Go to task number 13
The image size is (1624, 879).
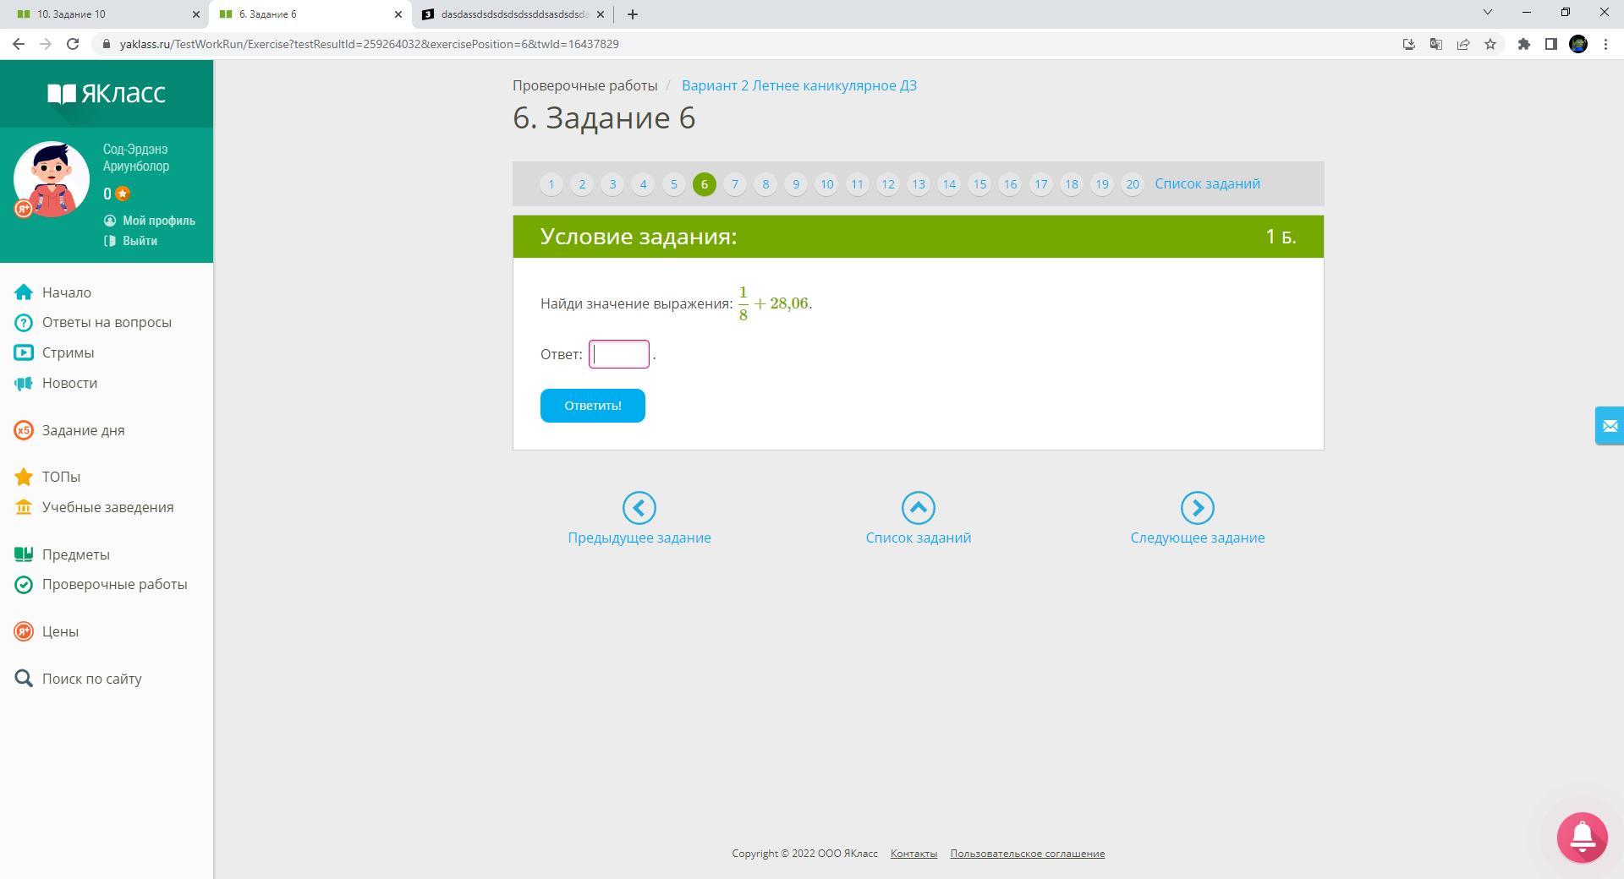coord(919,184)
